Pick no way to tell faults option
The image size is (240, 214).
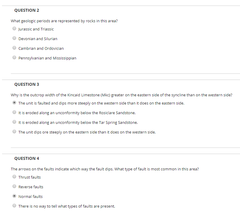pyautogui.click(x=14, y=206)
